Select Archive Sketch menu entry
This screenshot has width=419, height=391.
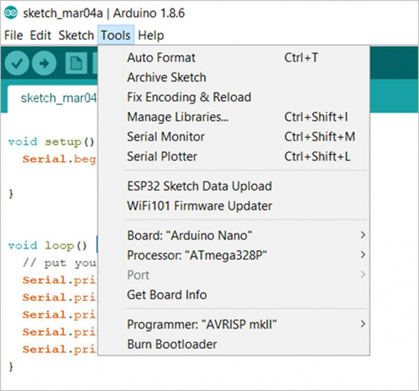pyautogui.click(x=167, y=78)
